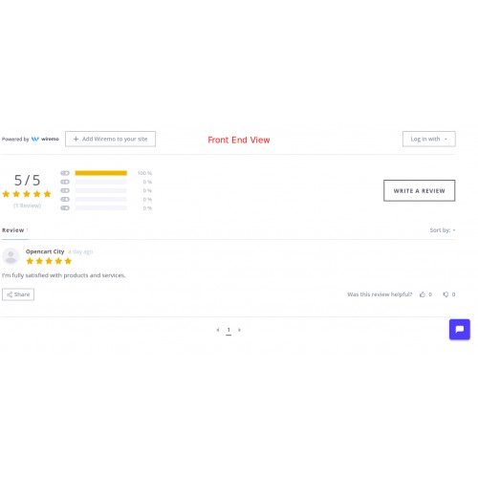Click the plus icon on Add Wiremo button
The height and width of the screenshot is (478, 478).
(x=76, y=139)
